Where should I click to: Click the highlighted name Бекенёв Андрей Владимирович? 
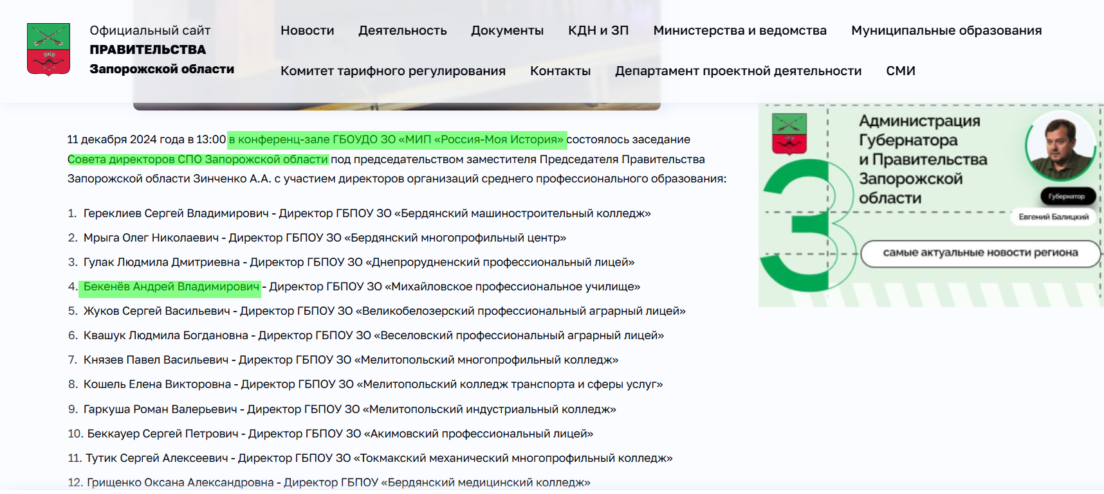tap(171, 287)
